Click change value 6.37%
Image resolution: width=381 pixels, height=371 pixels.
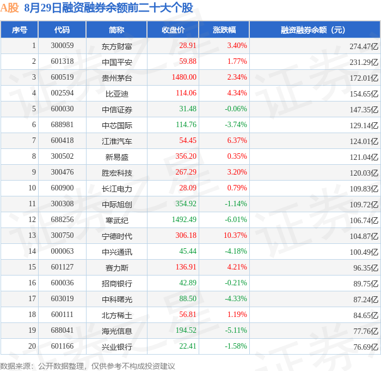coord(237,140)
